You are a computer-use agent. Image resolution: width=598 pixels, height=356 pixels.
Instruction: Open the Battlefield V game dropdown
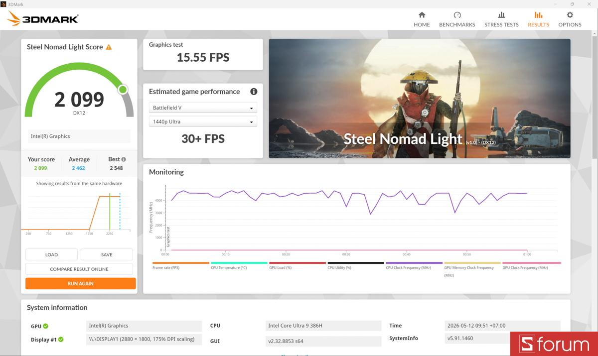203,108
